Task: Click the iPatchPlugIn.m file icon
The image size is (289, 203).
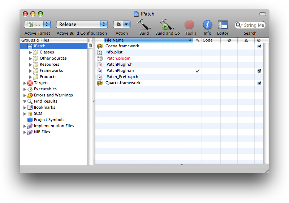Action: click(100, 71)
